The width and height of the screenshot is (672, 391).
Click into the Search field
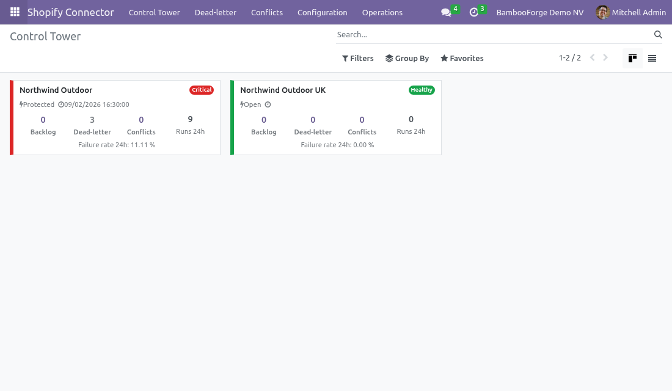(493, 34)
